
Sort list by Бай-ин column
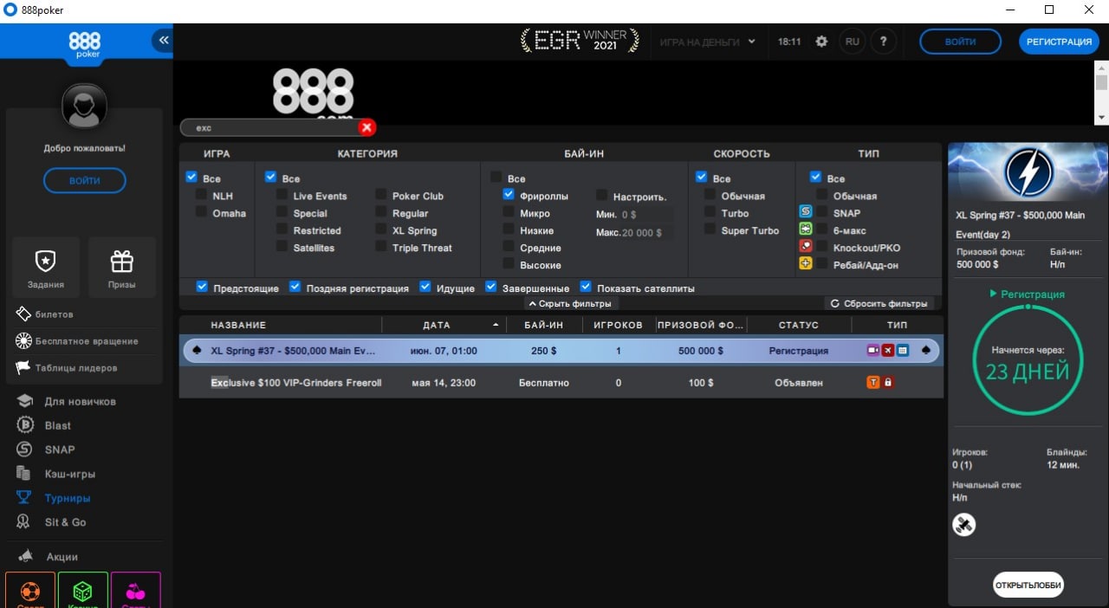pos(544,325)
